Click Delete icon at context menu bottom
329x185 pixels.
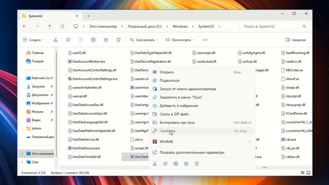click(197, 163)
